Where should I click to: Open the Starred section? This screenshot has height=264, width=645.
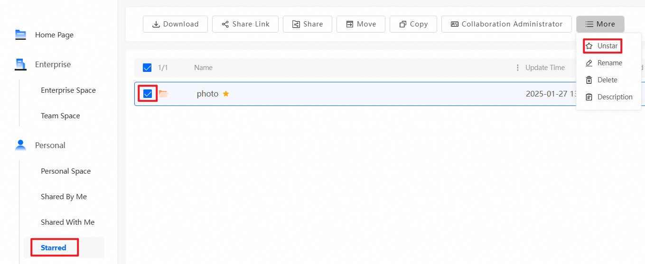[x=54, y=247]
